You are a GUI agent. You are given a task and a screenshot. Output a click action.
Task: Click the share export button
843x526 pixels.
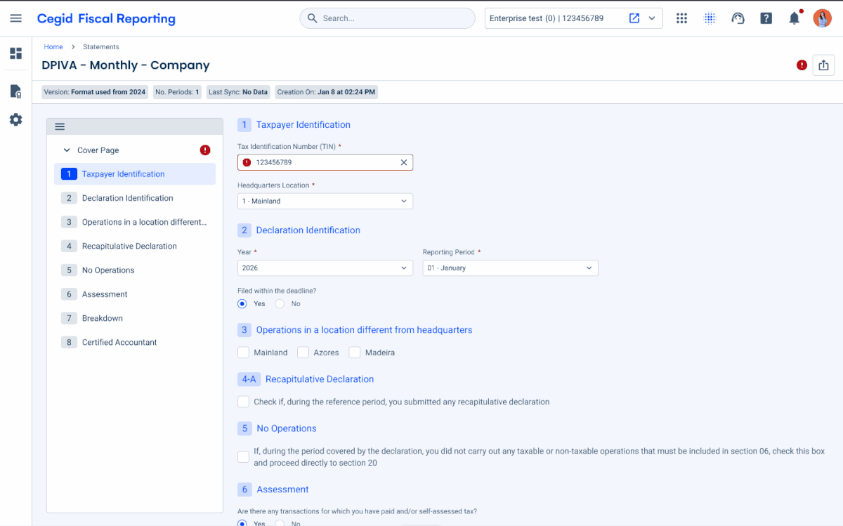(x=823, y=65)
